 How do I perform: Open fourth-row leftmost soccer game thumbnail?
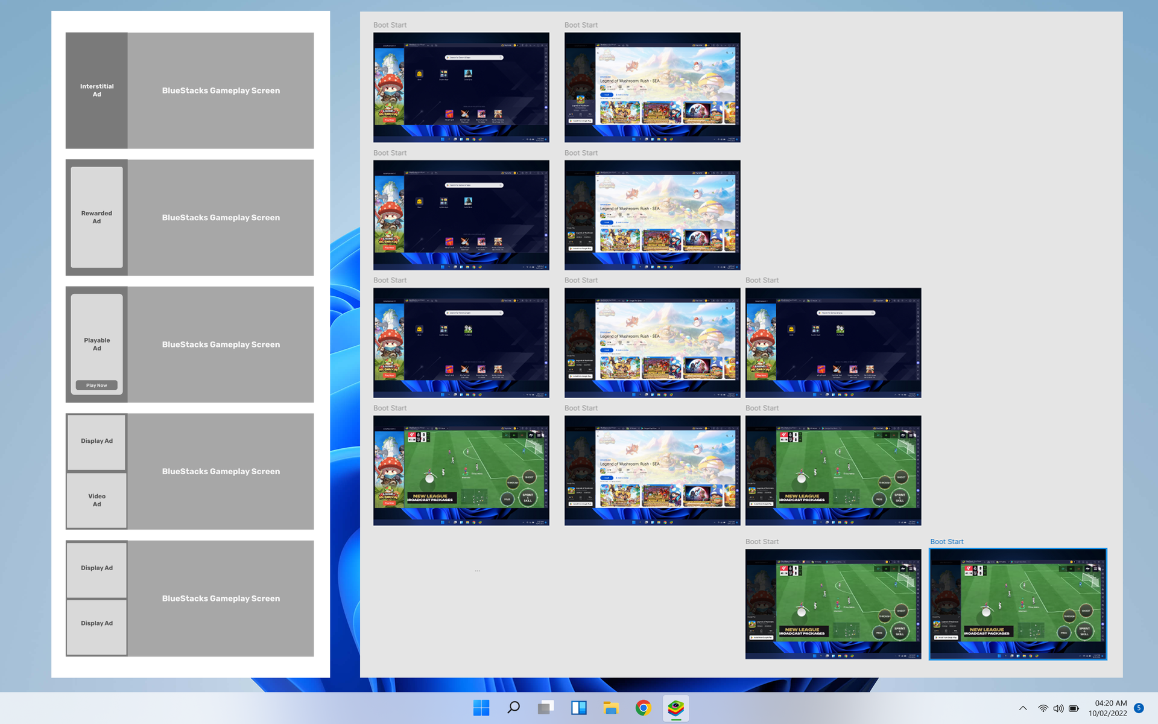461,471
